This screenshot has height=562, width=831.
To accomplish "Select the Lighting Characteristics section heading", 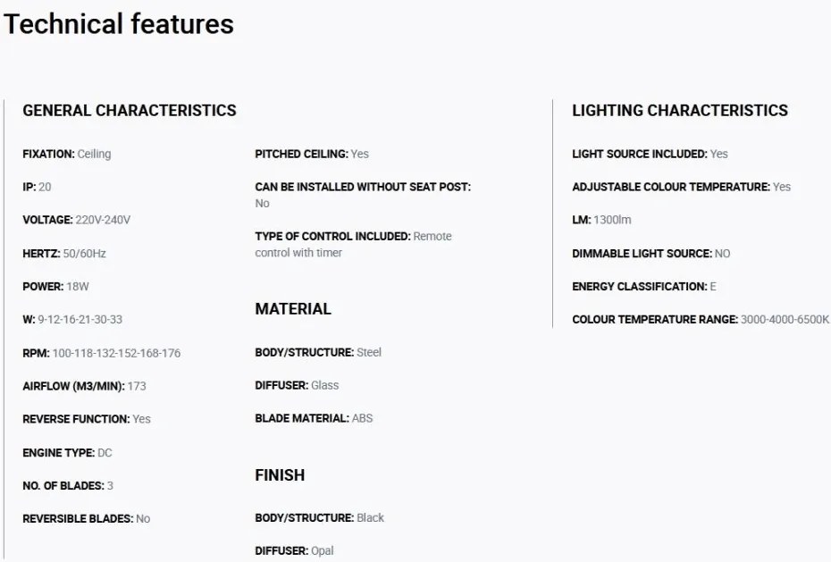I will (x=680, y=110).
